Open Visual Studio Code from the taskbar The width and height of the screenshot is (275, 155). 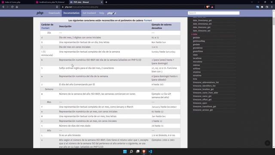(x=150, y=152)
